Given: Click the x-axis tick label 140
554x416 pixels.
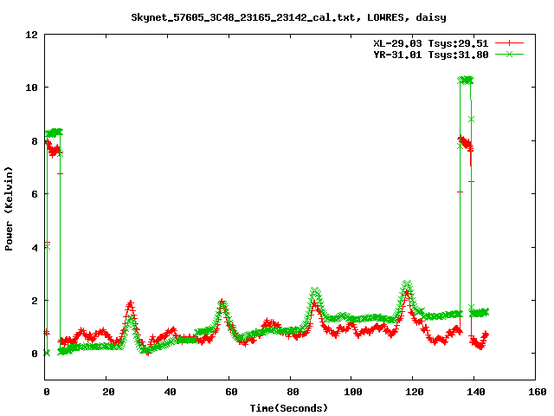Looking at the screenshot, I should [476, 392].
